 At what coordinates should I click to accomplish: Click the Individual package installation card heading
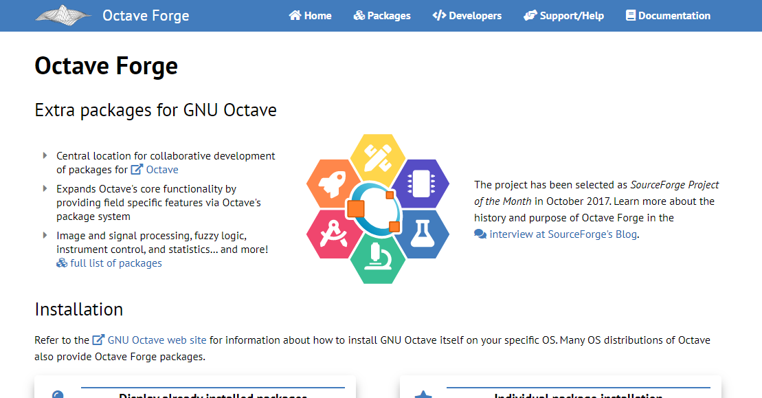[x=579, y=395]
